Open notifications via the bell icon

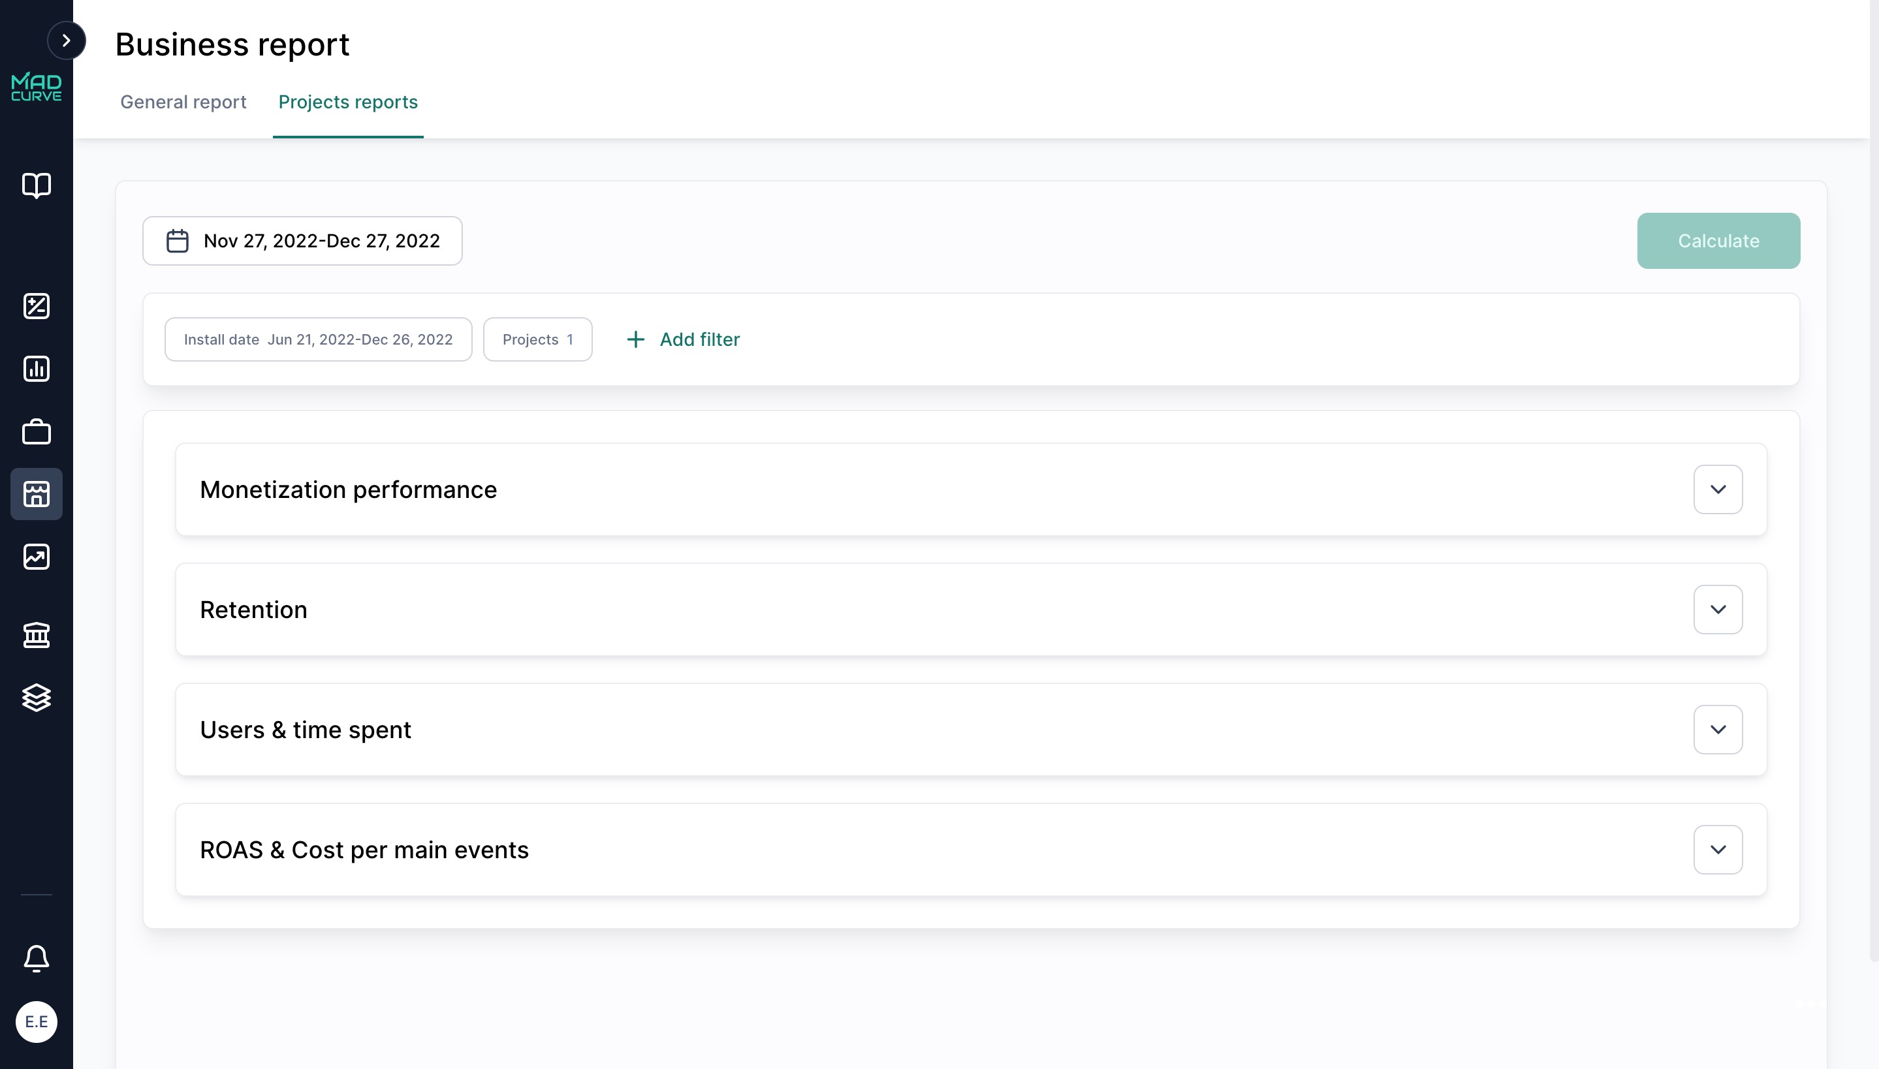(x=36, y=959)
